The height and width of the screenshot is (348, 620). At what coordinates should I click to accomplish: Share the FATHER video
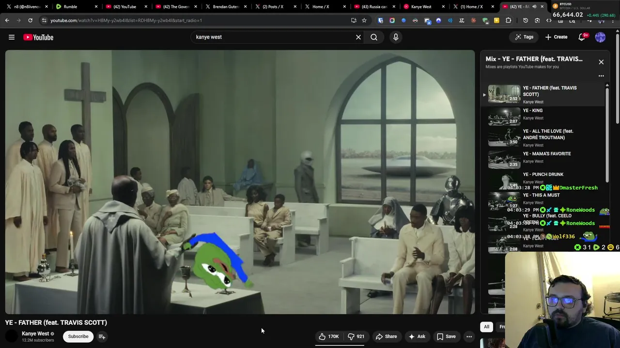coord(387,336)
